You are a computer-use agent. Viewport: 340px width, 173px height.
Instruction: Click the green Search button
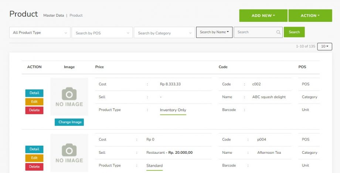click(294, 32)
